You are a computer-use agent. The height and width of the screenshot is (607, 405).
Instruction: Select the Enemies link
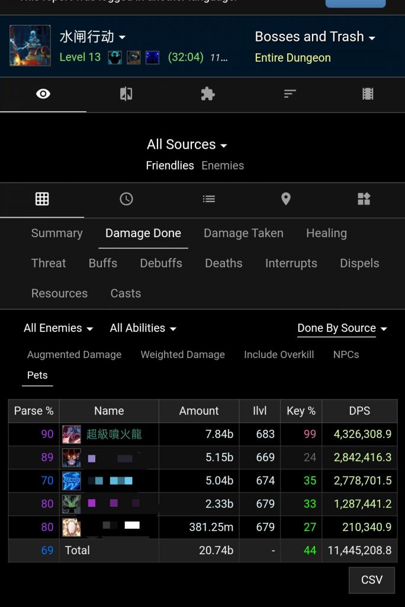[x=223, y=166]
